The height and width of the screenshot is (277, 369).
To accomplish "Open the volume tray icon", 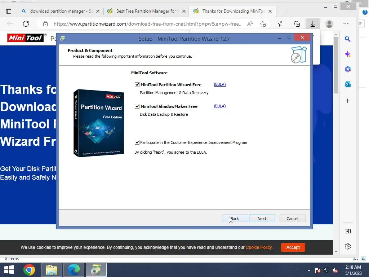I will pos(335,270).
